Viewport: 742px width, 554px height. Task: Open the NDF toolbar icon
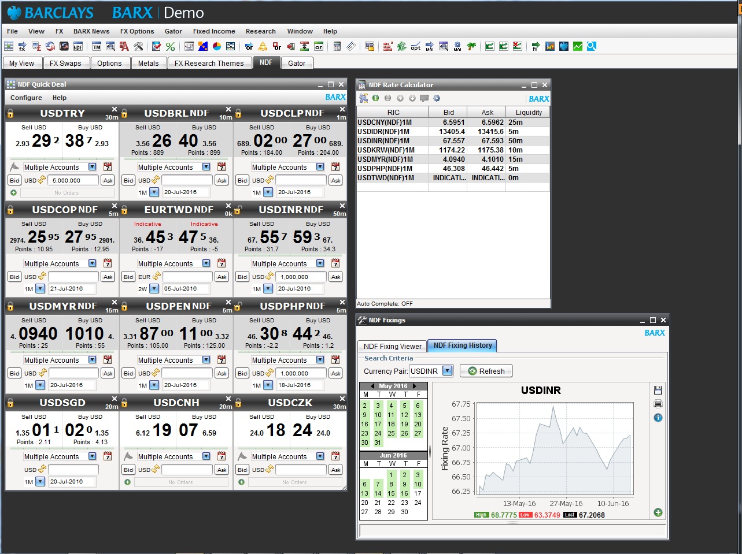click(78, 46)
